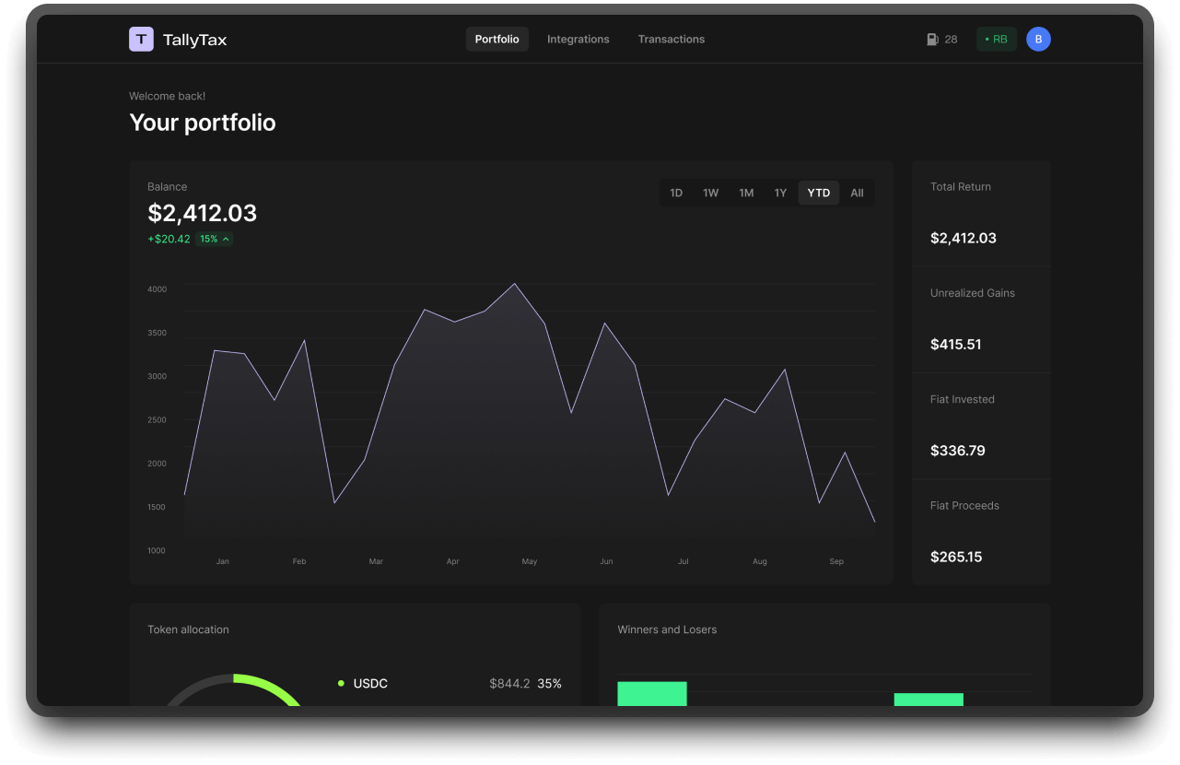The width and height of the screenshot is (1180, 765).
Task: Click the 15% up-arrow change badge
Action: (214, 239)
